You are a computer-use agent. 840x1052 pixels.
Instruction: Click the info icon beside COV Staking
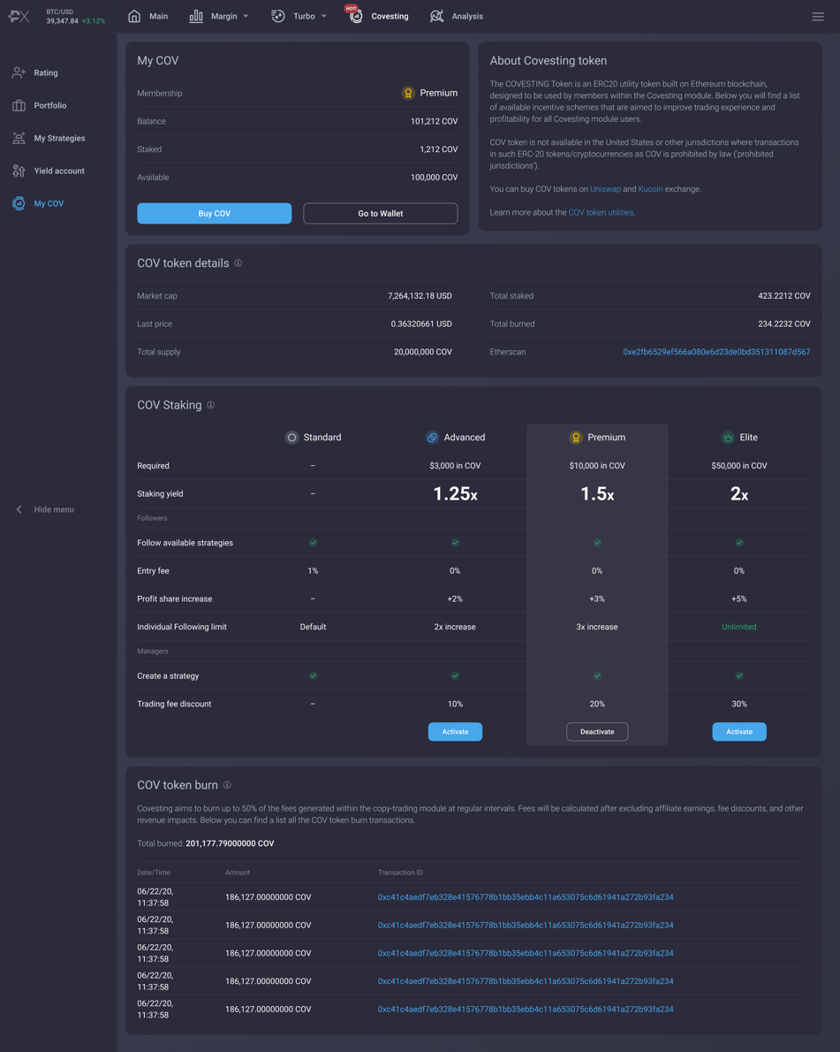click(211, 405)
